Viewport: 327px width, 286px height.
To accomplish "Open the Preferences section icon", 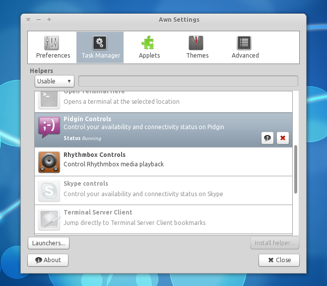I will point(51,43).
